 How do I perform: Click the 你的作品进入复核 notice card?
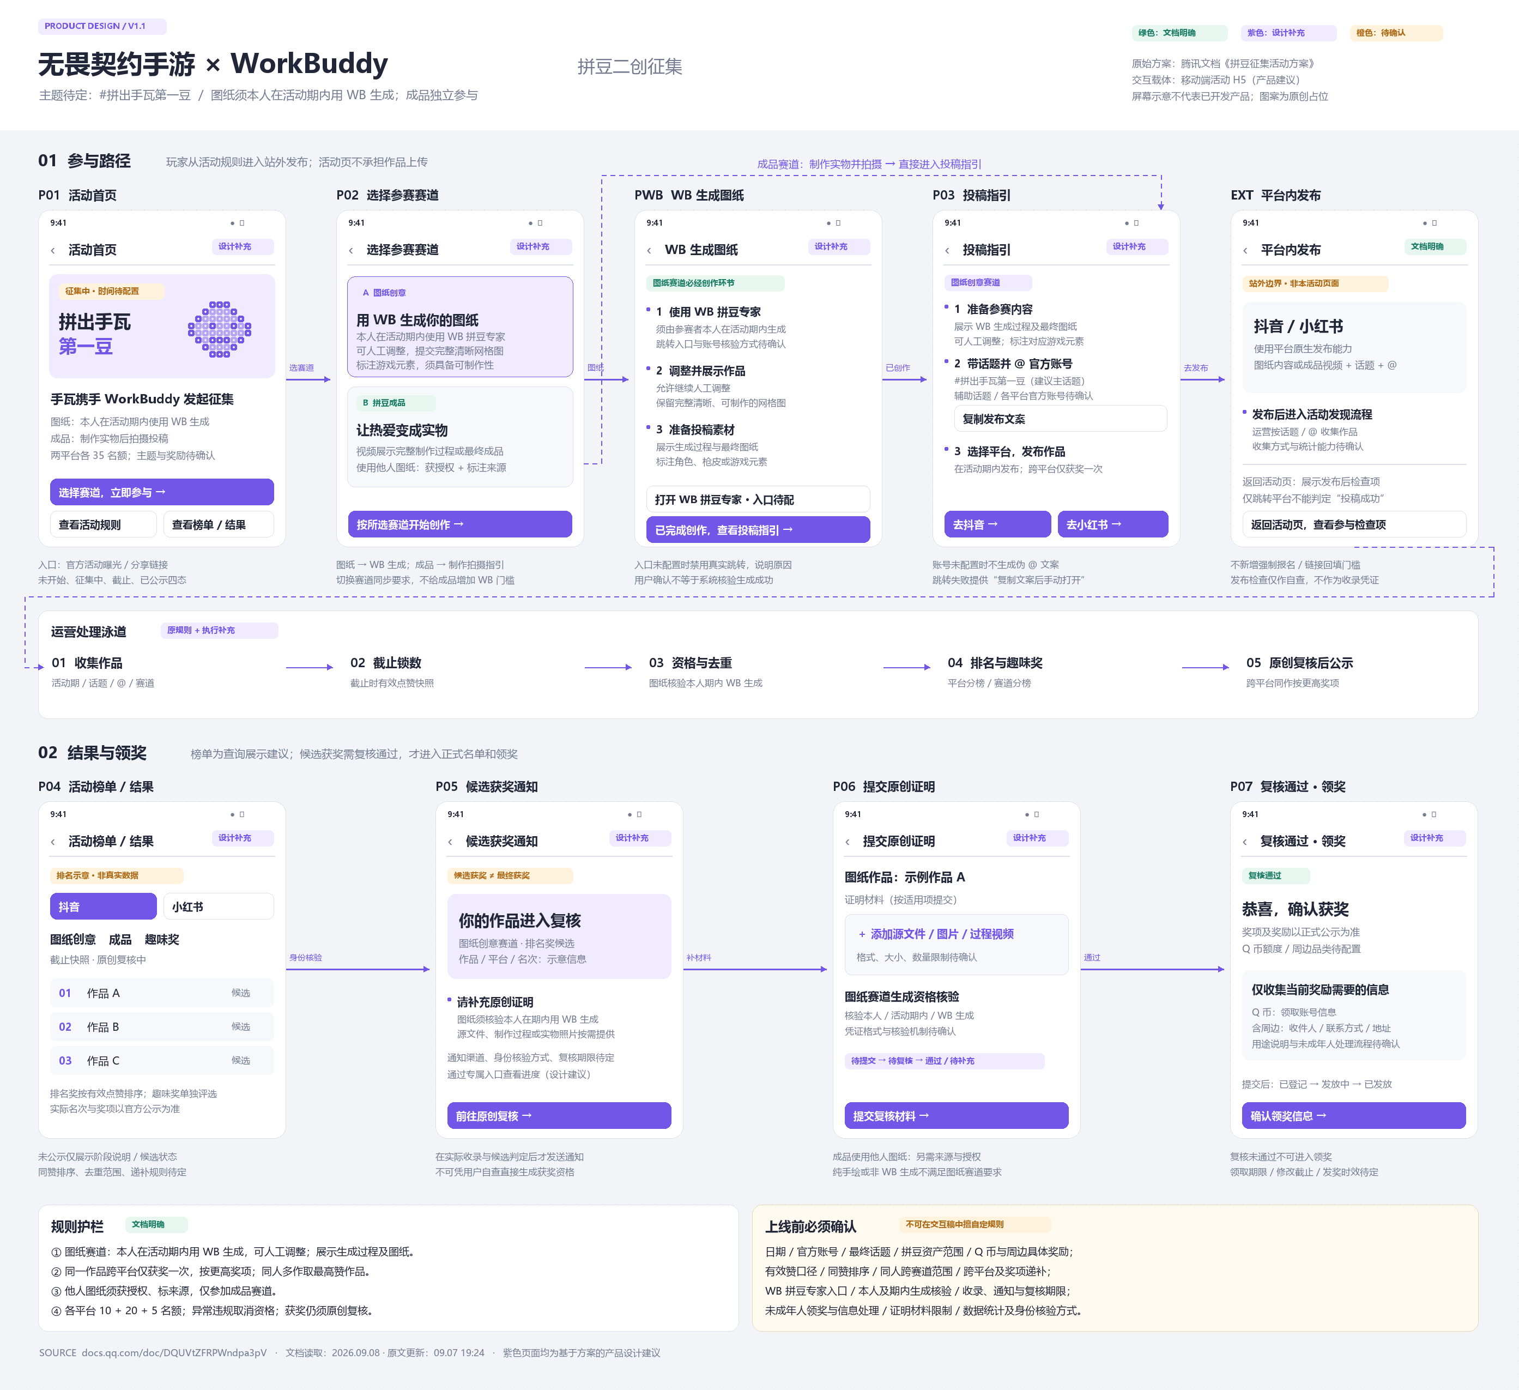coord(559,936)
